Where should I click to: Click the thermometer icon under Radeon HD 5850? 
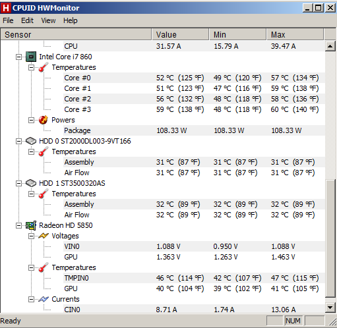click(x=44, y=267)
